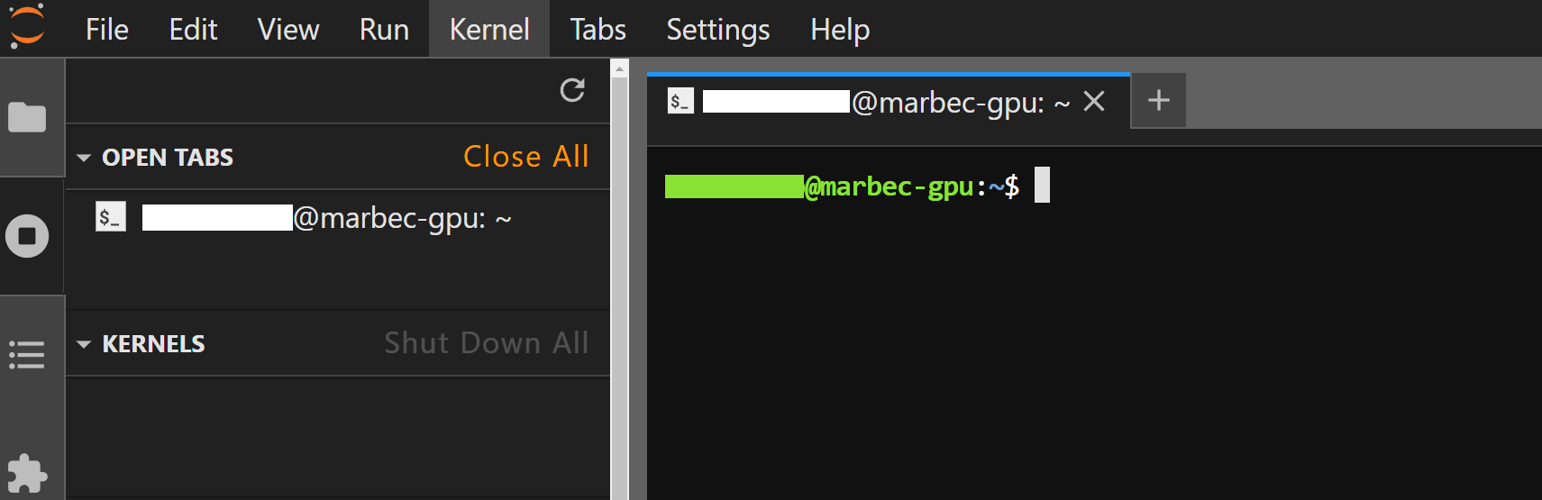This screenshot has height=500, width=1542.
Task: Close the marbec-gpu terminal tab
Action: coord(1094,101)
